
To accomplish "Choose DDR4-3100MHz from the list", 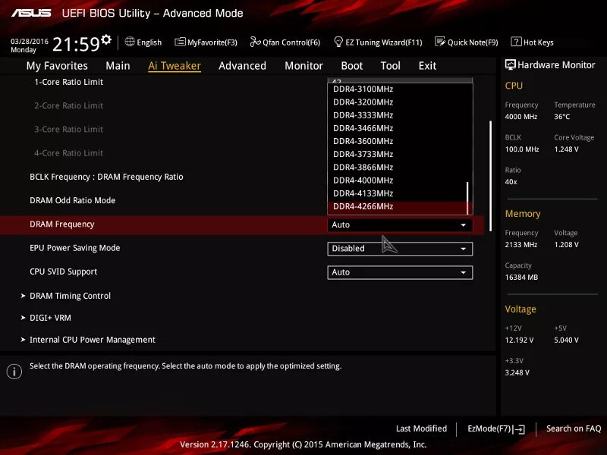I will (397, 89).
